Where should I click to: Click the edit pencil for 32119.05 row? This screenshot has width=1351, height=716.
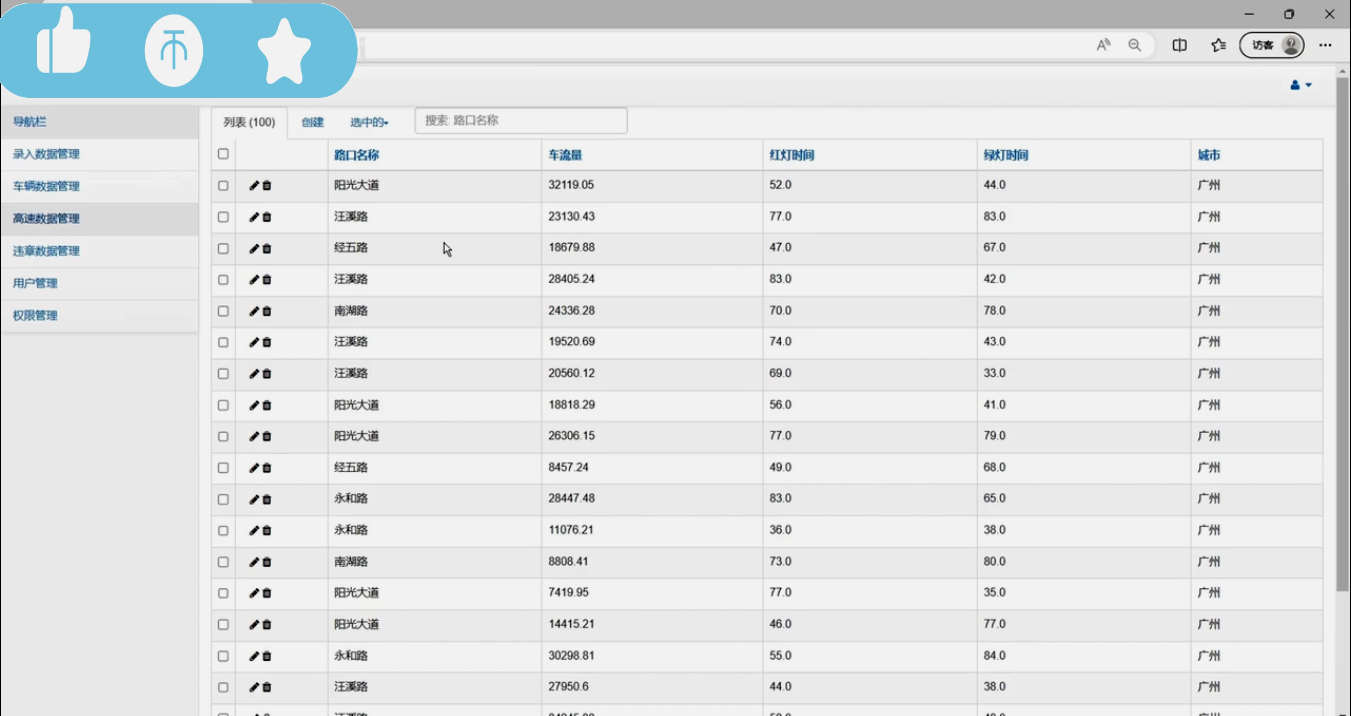click(254, 186)
